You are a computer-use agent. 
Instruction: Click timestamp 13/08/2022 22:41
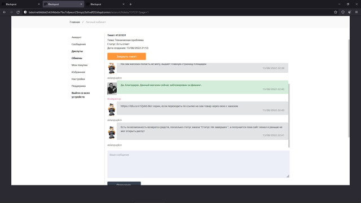[x=273, y=135]
